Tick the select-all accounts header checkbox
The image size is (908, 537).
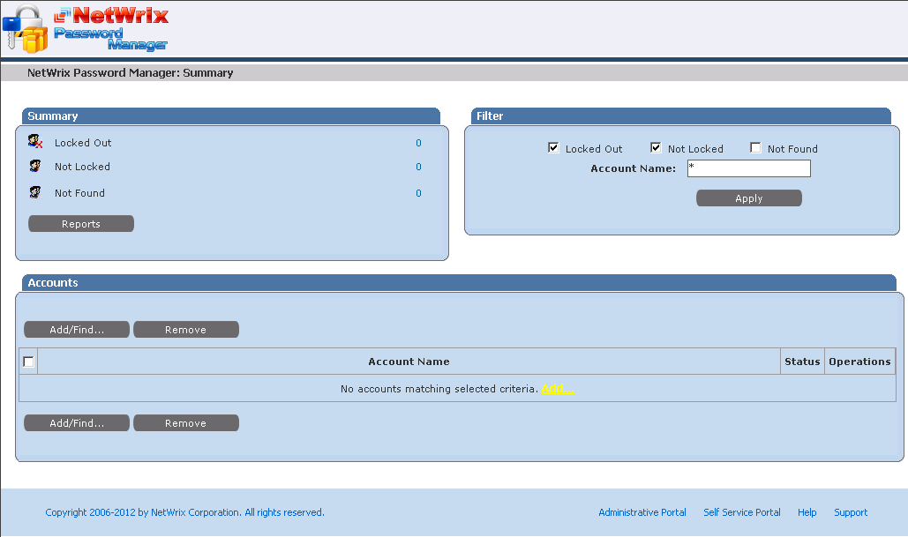click(29, 362)
